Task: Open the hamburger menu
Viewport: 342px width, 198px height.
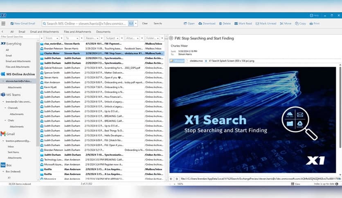Action: (x=3, y=24)
